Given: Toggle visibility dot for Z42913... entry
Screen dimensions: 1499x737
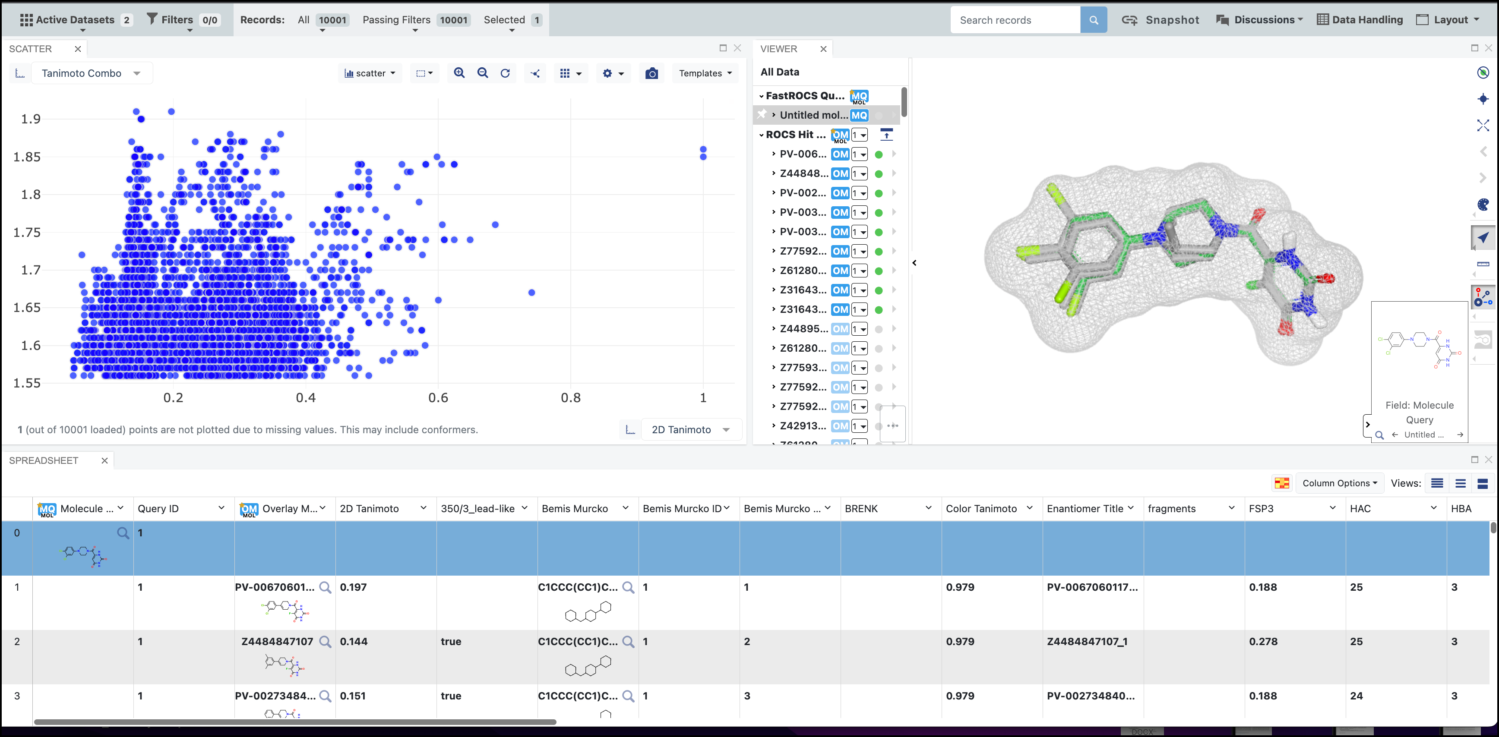Looking at the screenshot, I should 879,426.
